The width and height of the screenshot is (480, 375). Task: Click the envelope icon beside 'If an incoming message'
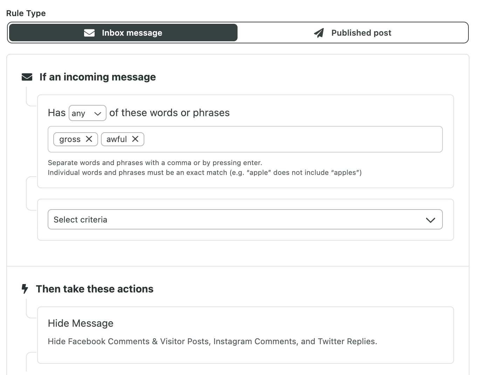27,77
